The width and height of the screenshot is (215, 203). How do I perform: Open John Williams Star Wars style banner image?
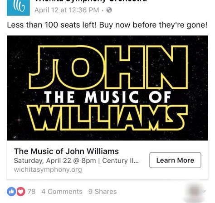pos(107,88)
